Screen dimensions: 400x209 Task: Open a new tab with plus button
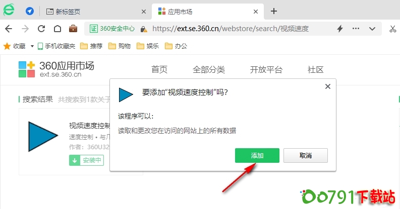point(274,11)
